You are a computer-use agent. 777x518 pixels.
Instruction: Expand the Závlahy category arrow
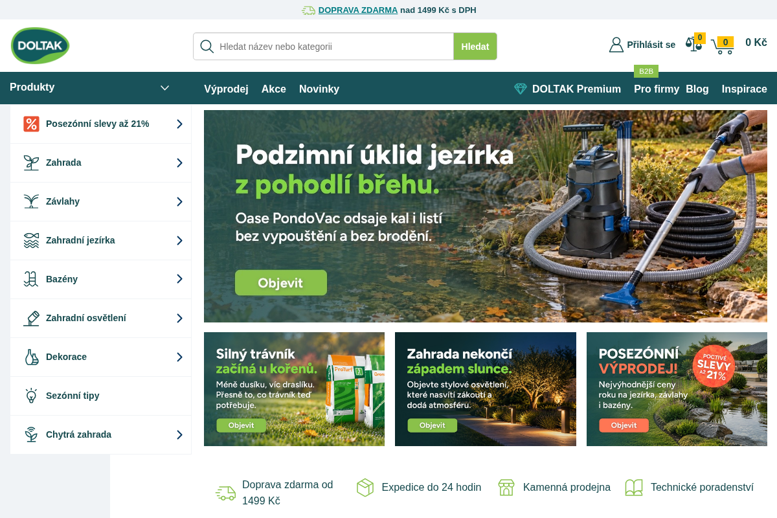[x=179, y=201]
